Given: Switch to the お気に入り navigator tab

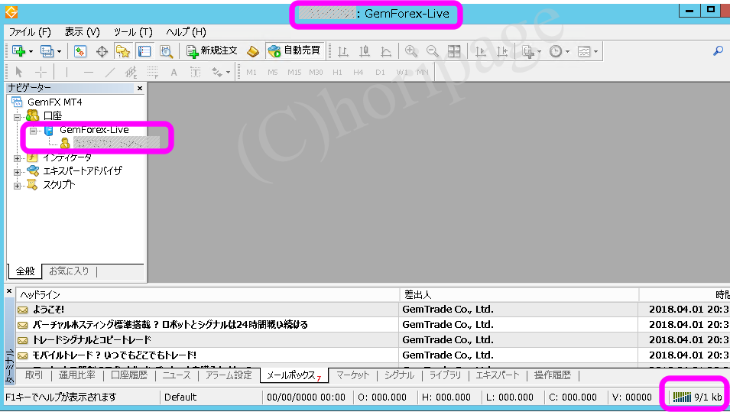Looking at the screenshot, I should pos(69,271).
